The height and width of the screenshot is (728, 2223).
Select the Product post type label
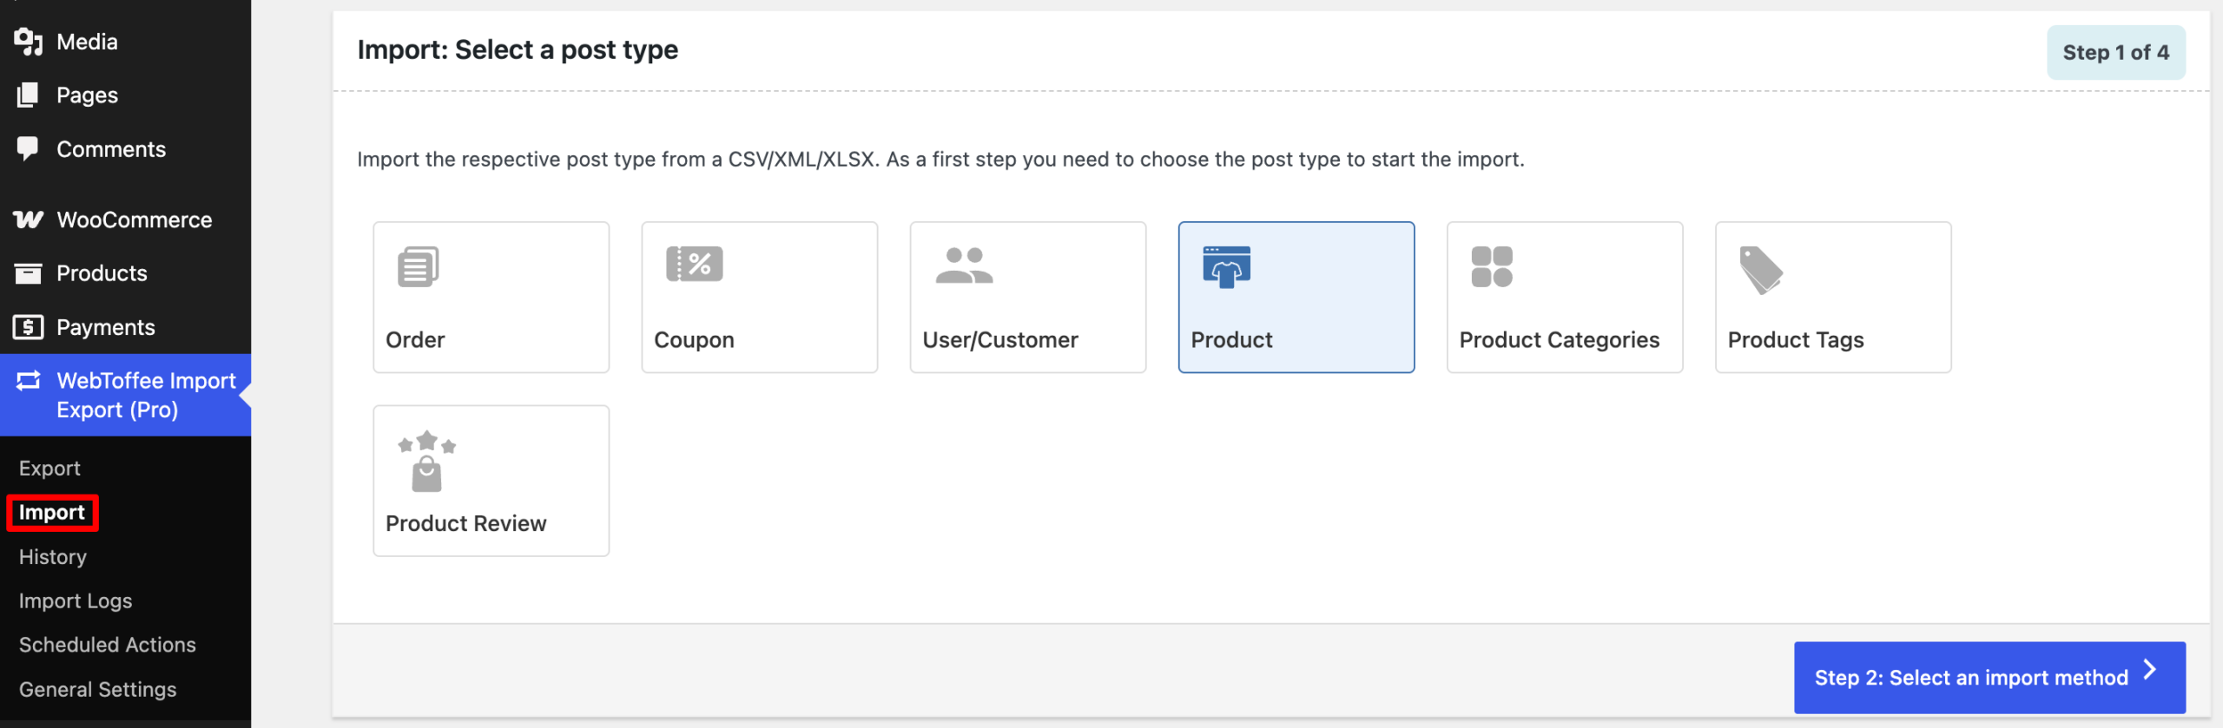coord(1231,340)
